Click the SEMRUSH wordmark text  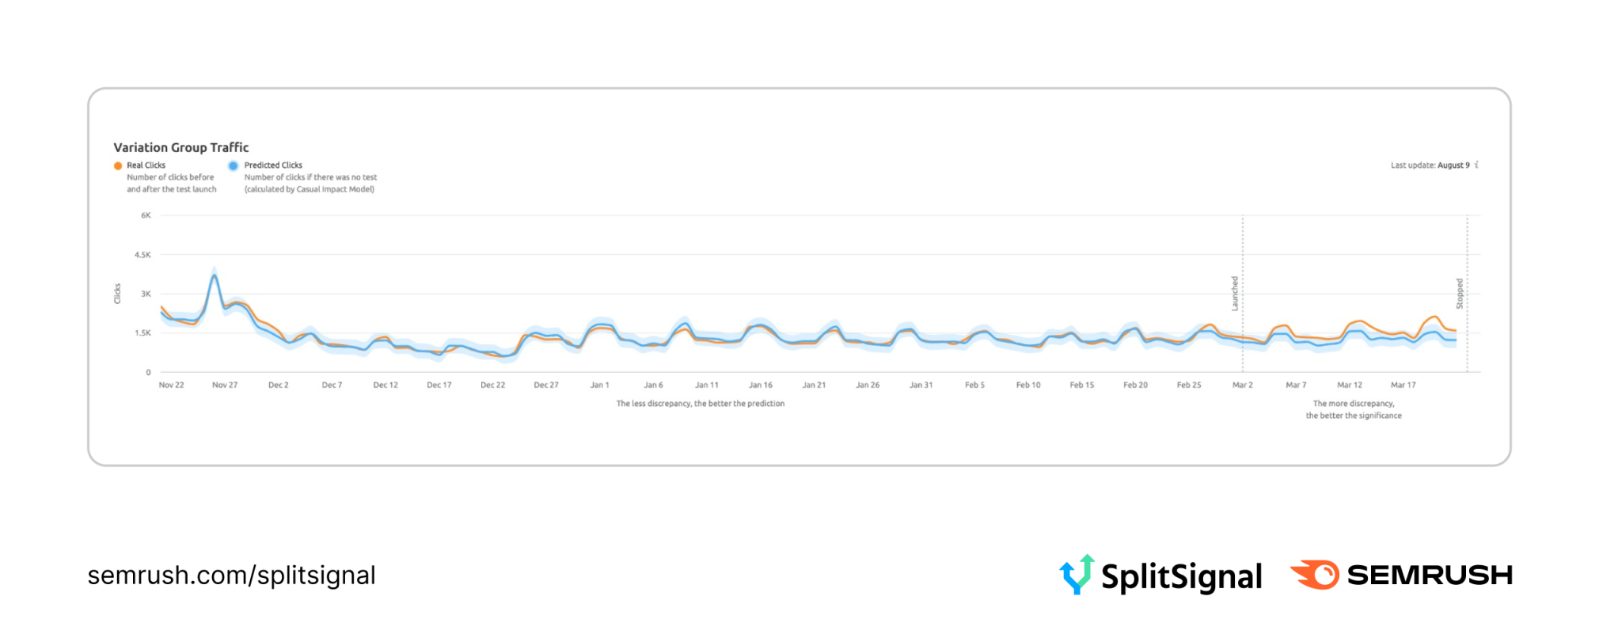tap(1430, 575)
